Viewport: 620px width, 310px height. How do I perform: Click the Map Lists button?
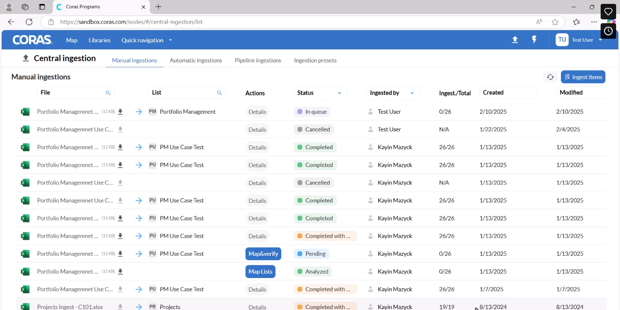(260, 272)
